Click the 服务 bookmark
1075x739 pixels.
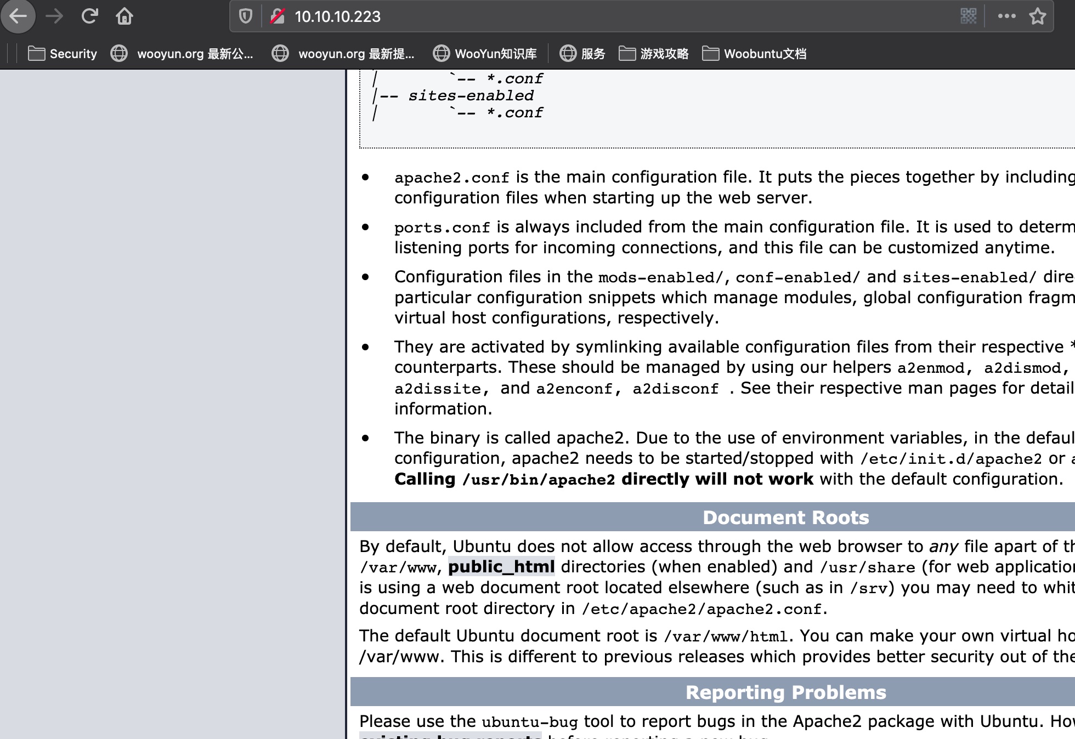click(x=582, y=54)
